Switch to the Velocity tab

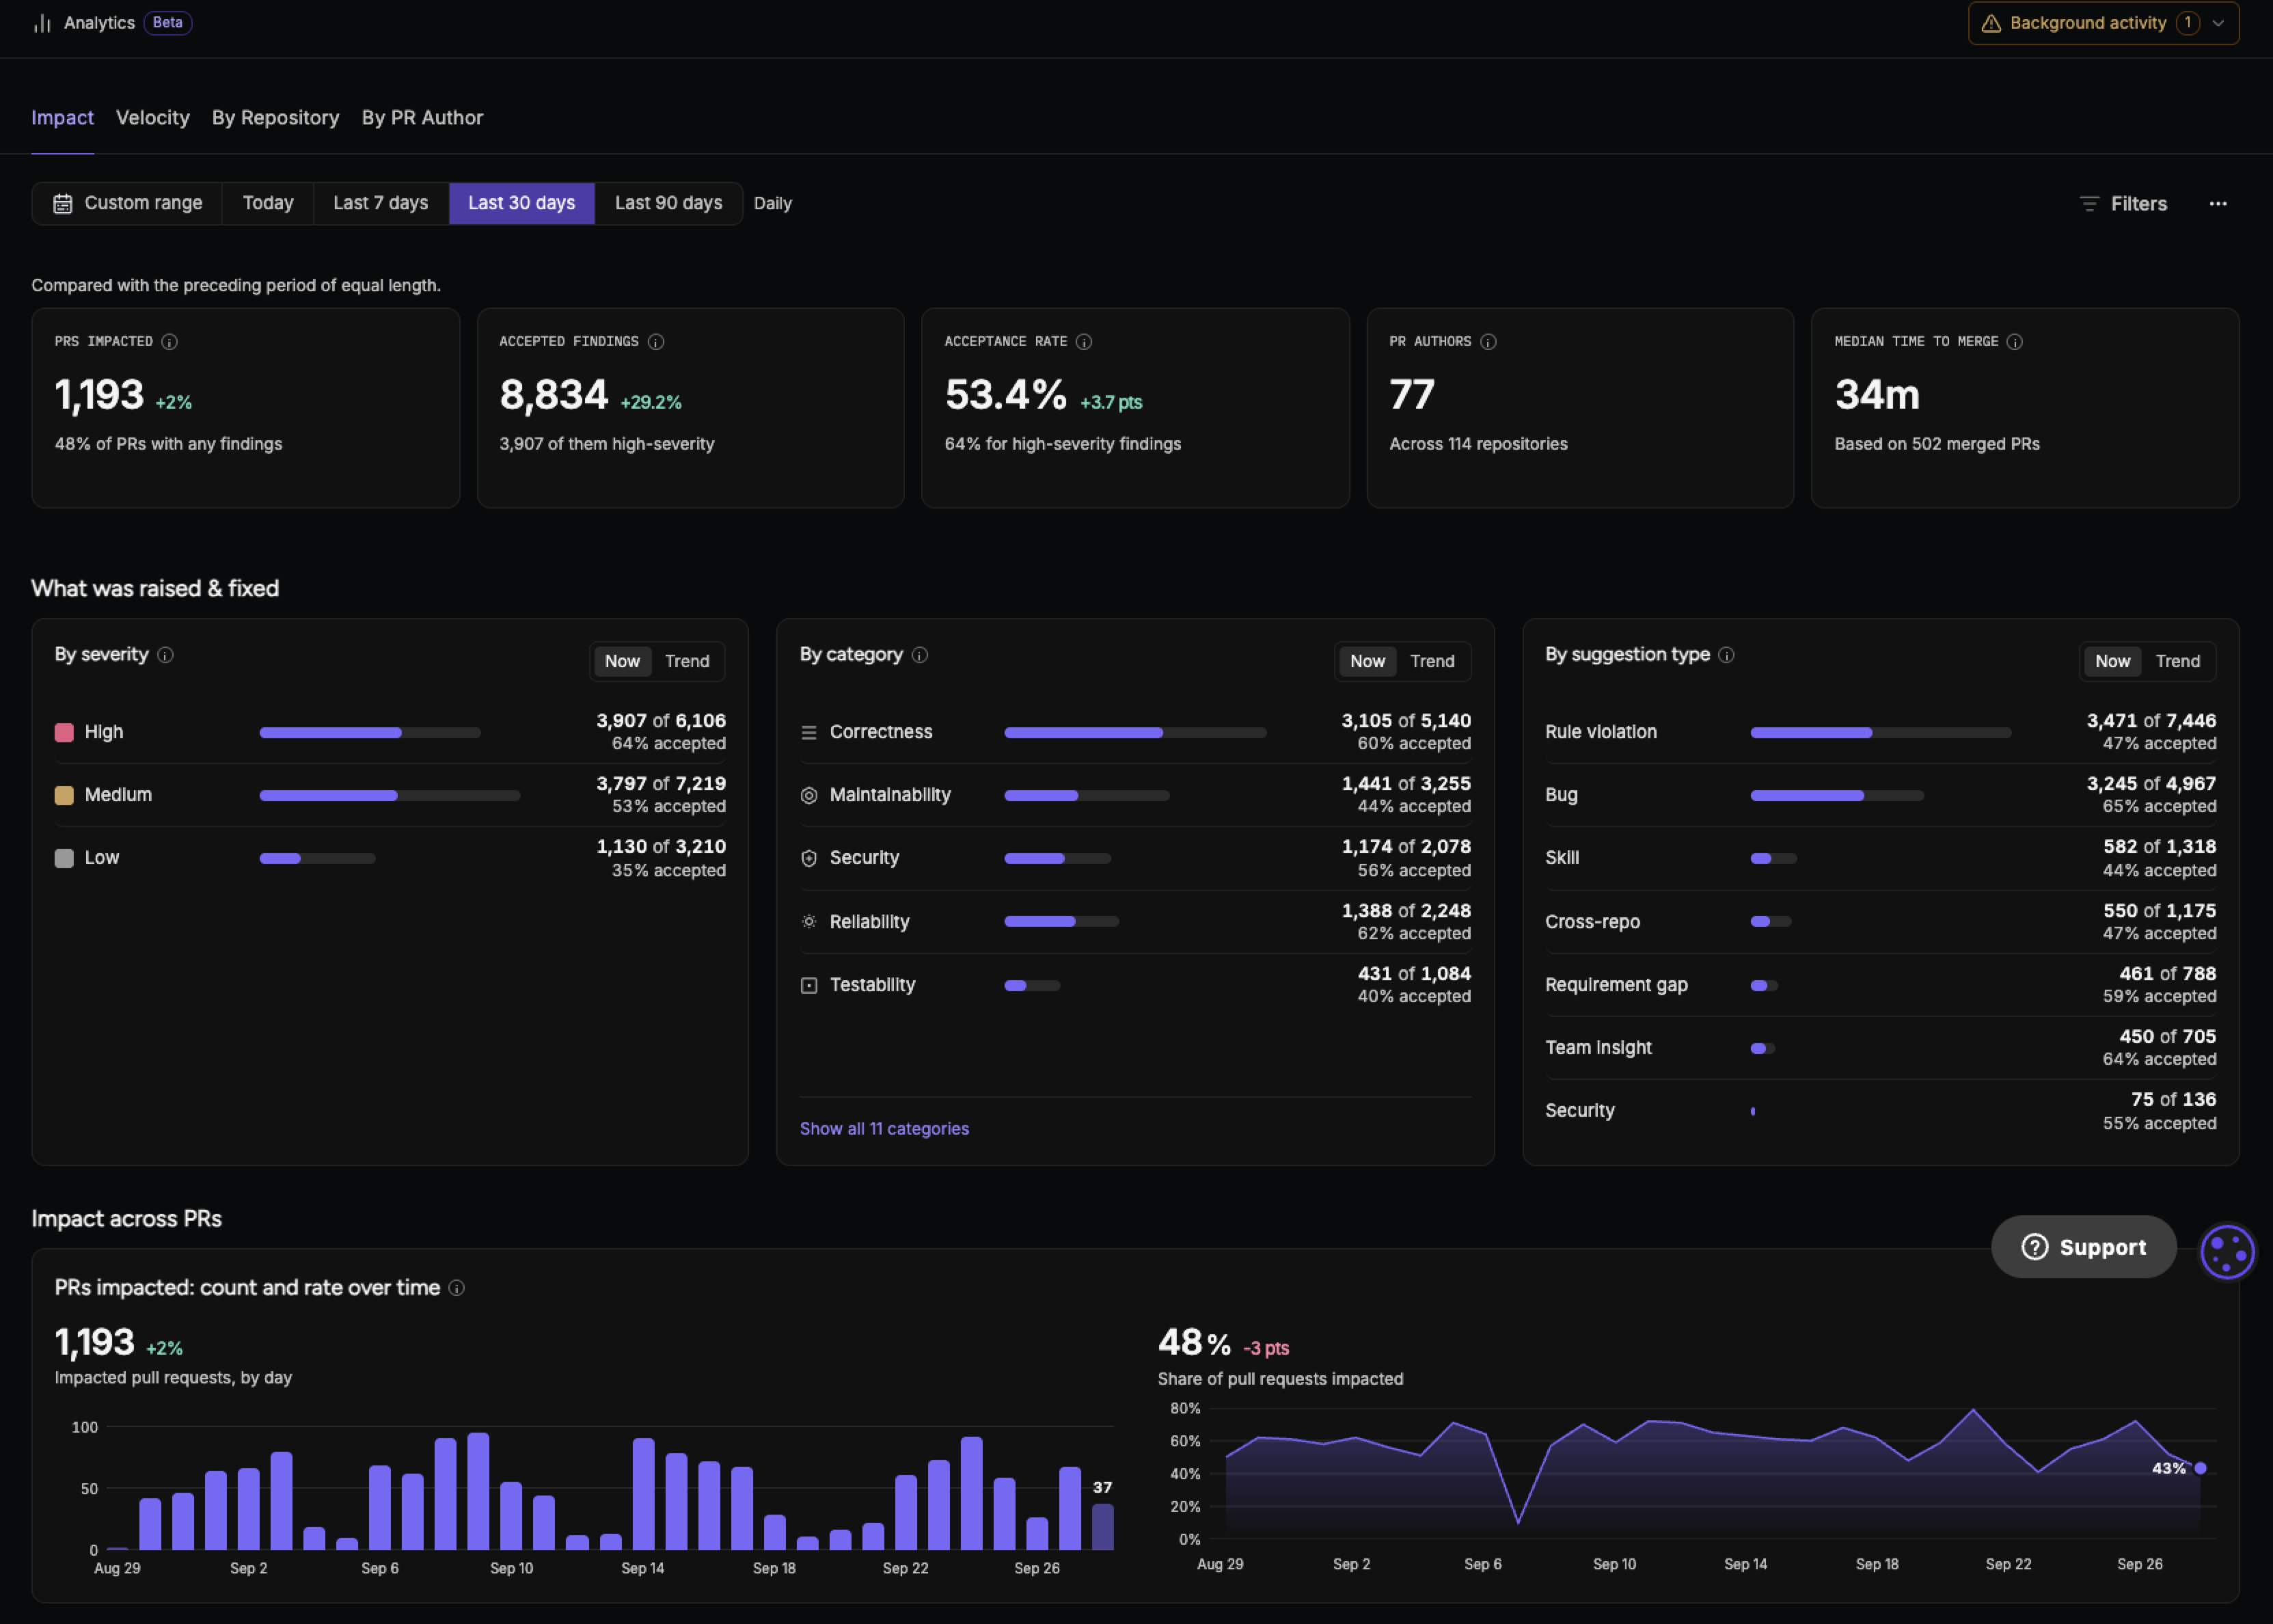coord(153,118)
